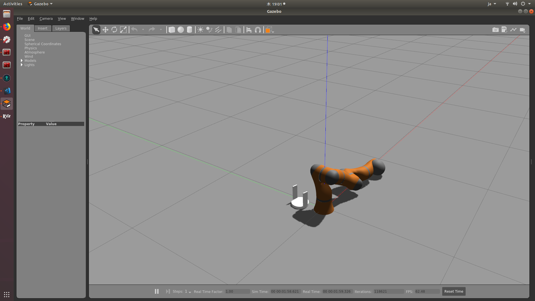535x301 pixels.
Task: Click the redo arrow icon
Action: [x=152, y=30]
